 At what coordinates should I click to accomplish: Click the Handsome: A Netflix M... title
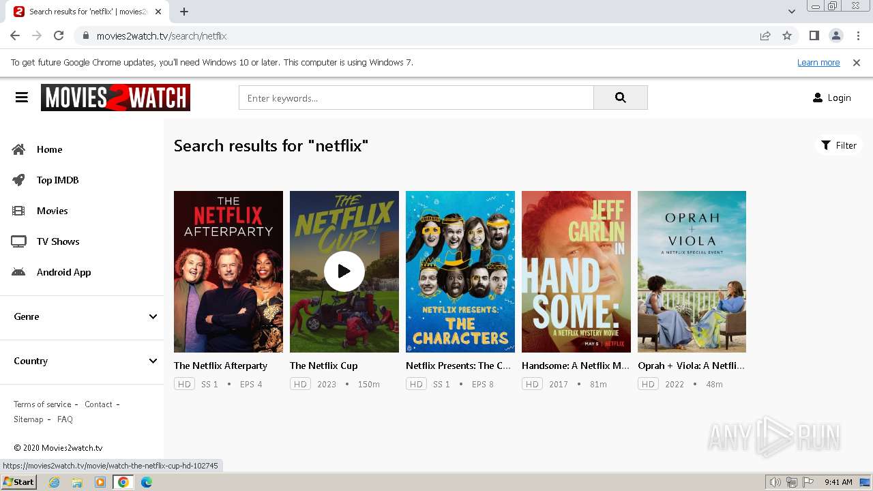tap(576, 366)
